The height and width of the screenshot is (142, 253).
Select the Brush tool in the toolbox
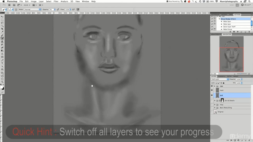(2, 38)
